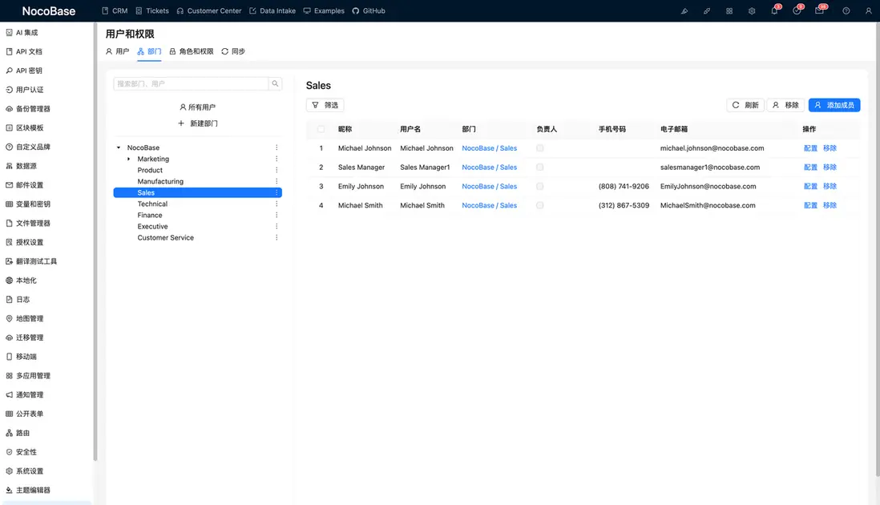The width and height of the screenshot is (880, 505).
Task: Open the options menu for NocoBase root department
Action: tap(277, 147)
